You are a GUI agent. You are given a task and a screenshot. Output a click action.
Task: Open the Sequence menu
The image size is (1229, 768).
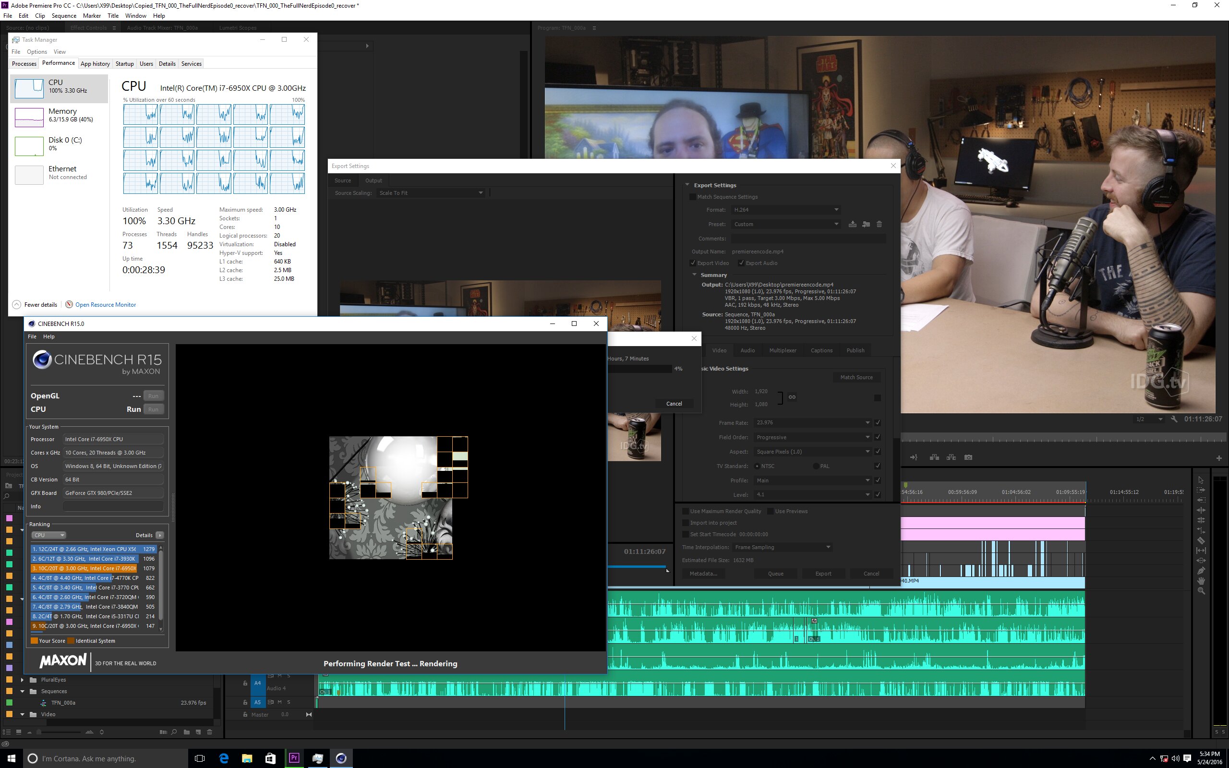click(63, 16)
